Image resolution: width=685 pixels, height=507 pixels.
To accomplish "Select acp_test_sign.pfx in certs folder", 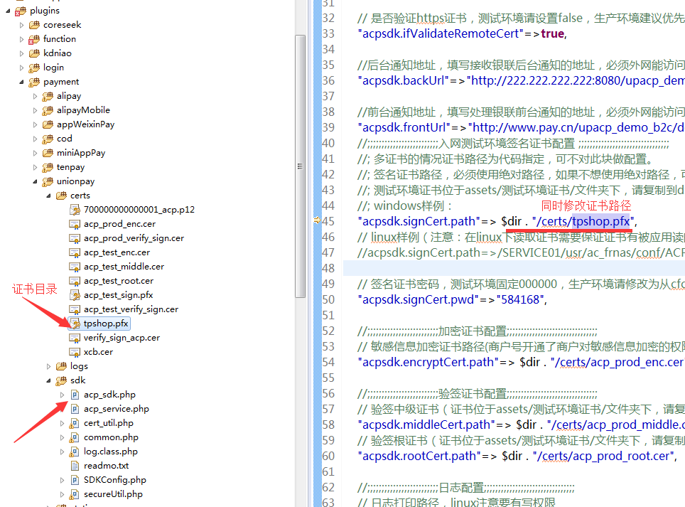I will click(x=118, y=295).
